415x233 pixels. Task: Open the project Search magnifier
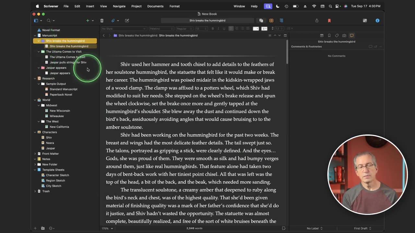point(49,20)
